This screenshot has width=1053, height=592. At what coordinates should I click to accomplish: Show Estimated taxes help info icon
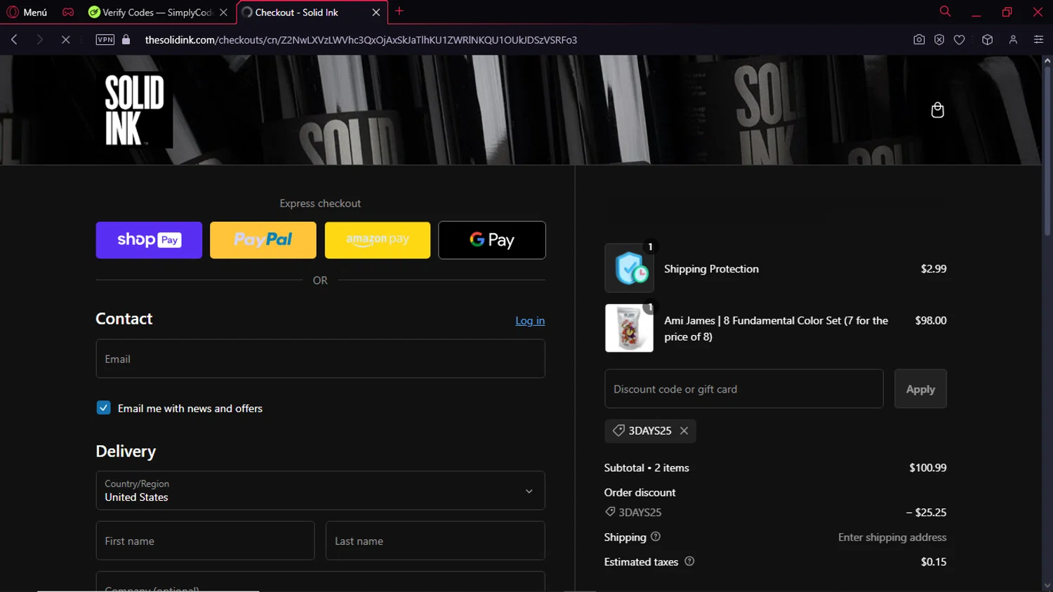(689, 561)
